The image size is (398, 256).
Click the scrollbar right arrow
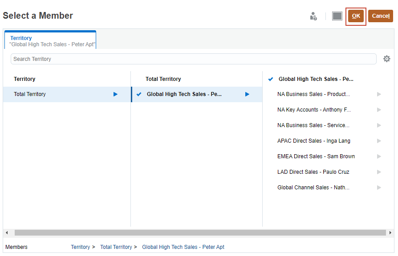point(390,233)
